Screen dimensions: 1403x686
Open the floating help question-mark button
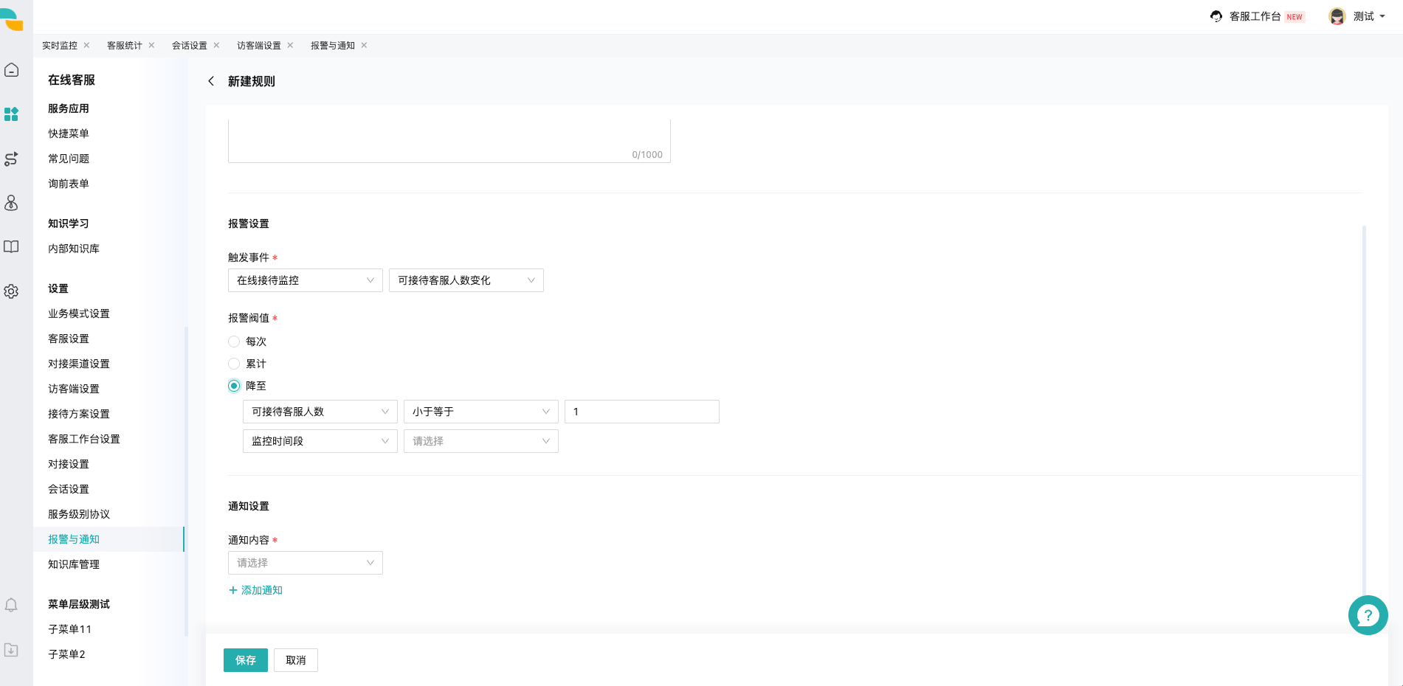pos(1368,615)
